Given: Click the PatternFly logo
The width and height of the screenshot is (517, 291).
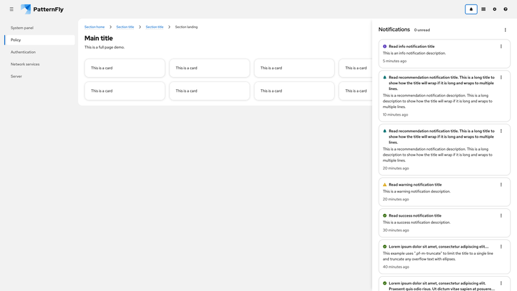Looking at the screenshot, I should click(x=42, y=9).
